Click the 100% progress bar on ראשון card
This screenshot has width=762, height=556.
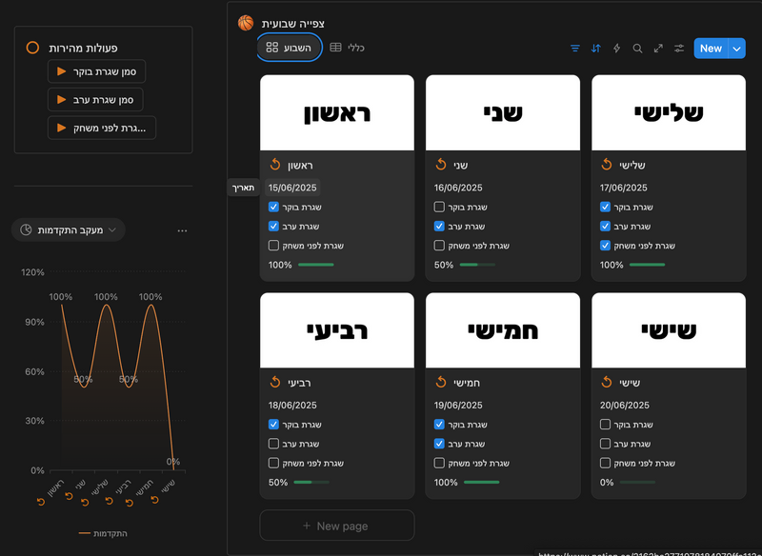(316, 265)
